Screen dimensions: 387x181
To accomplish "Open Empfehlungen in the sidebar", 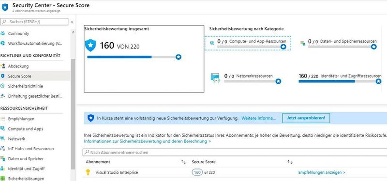I will pos(21,119).
